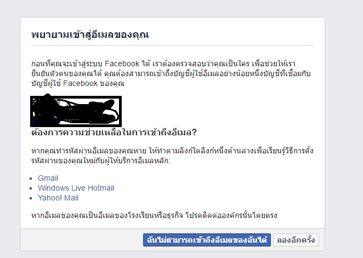Click the ลองอีกครั้ง button
363x258 pixels.
(x=296, y=240)
